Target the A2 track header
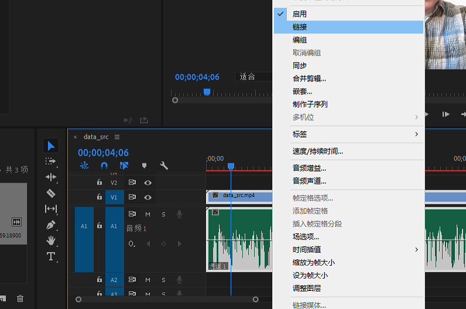466x309 pixels. pyautogui.click(x=114, y=280)
